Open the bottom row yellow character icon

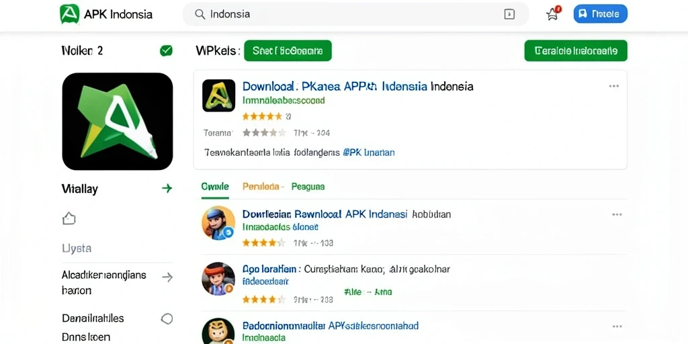pyautogui.click(x=218, y=331)
